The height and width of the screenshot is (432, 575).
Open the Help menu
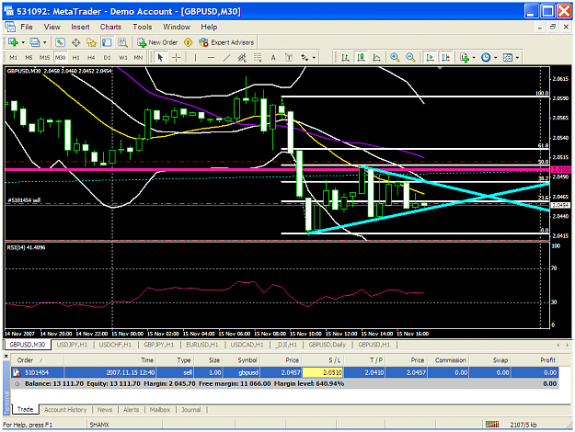[209, 27]
